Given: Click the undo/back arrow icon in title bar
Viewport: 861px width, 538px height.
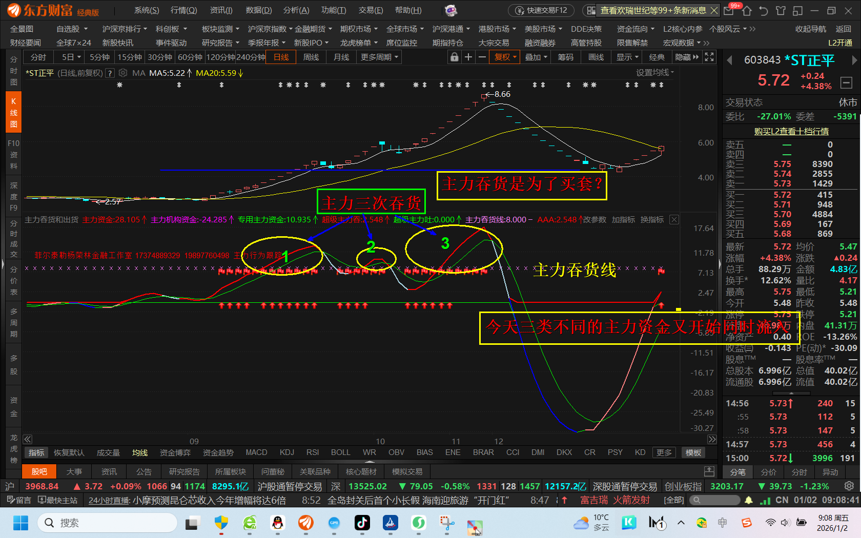Looking at the screenshot, I should click(x=764, y=10).
